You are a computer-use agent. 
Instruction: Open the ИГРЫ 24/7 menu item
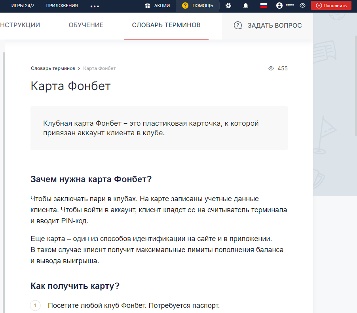[23, 6]
